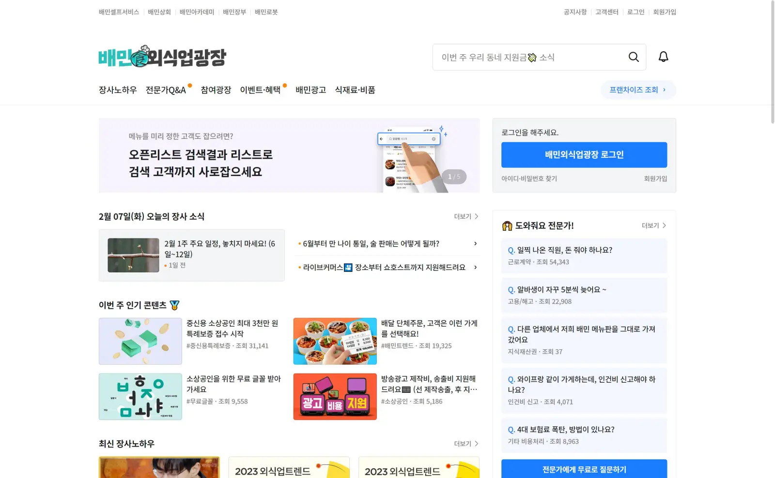Open question 일찍 나온 직원, 돈 줘야 하나요?

(x=584, y=255)
